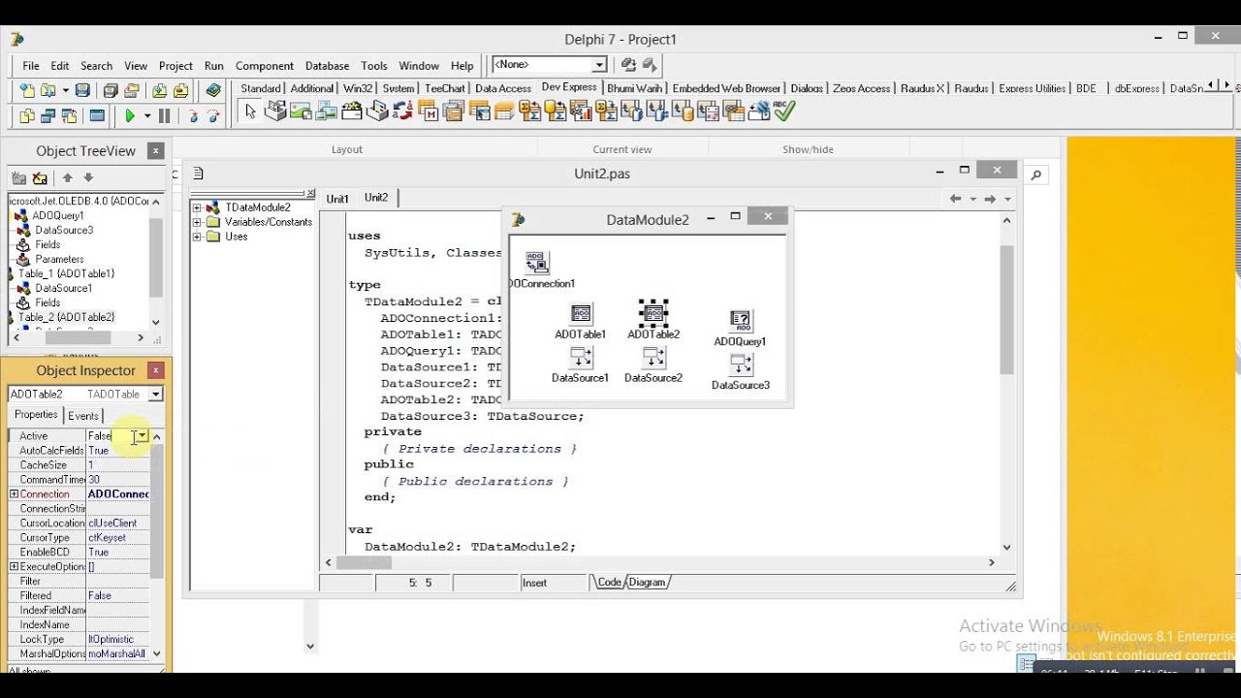The image size is (1241, 698).
Task: Expand the Variables/Constants tree node
Action: (197, 222)
